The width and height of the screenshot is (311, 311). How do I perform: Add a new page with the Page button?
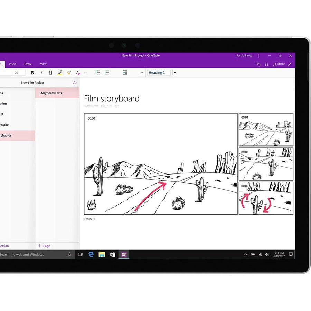44,246
